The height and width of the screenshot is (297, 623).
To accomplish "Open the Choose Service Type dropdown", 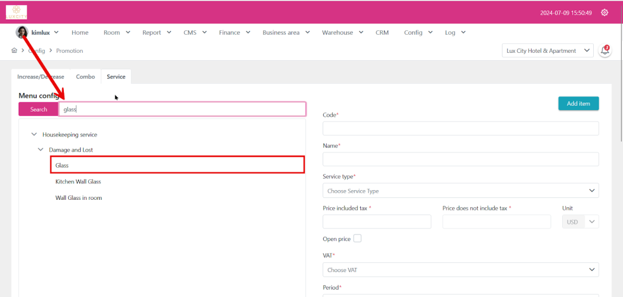I will point(460,191).
